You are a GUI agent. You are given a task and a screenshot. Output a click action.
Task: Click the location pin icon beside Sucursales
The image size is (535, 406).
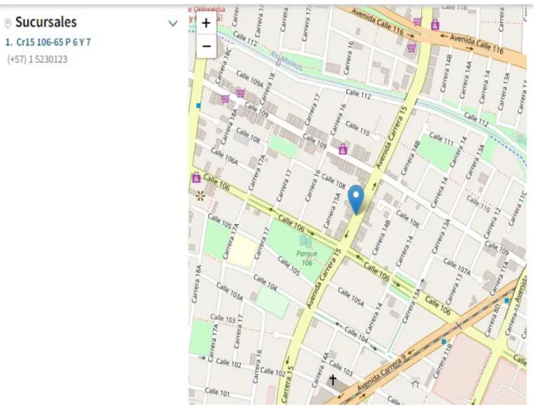pyautogui.click(x=8, y=23)
